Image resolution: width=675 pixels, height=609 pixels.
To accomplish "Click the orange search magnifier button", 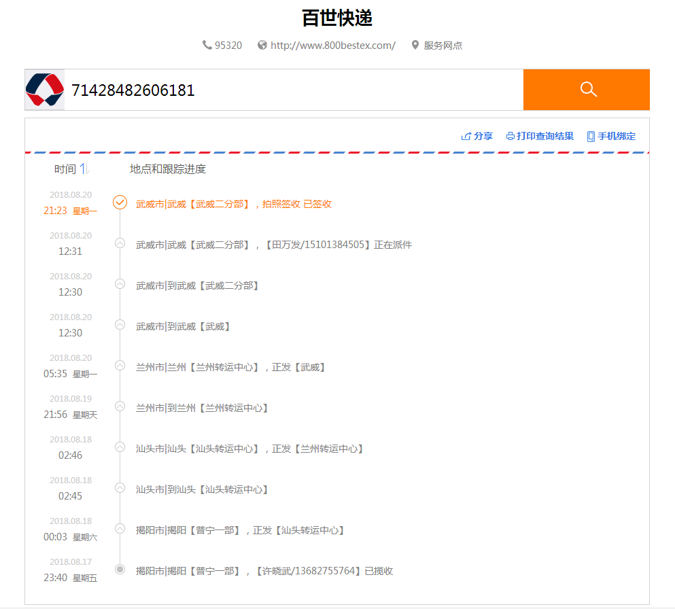I will point(587,90).
